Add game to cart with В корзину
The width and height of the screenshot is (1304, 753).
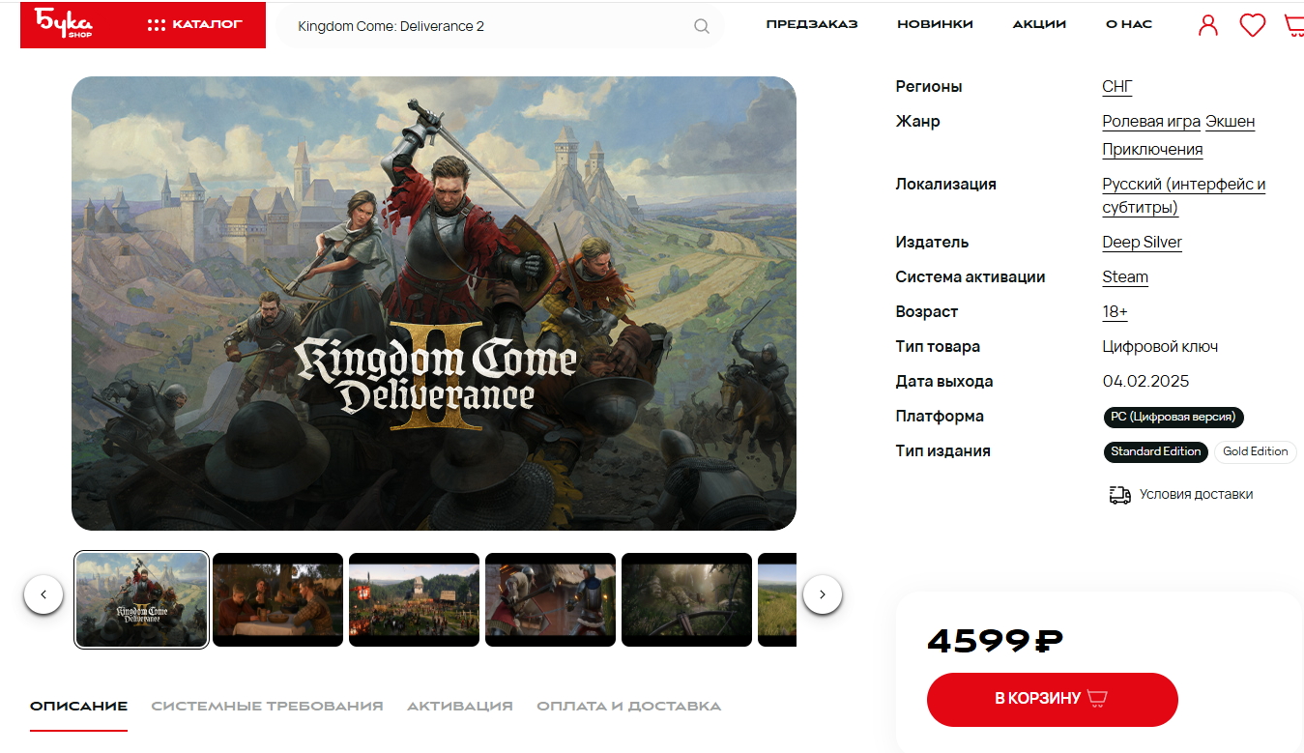point(1052,699)
